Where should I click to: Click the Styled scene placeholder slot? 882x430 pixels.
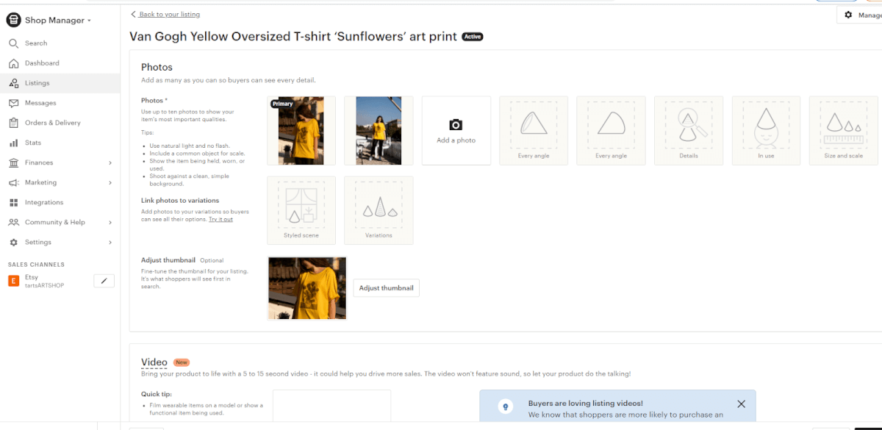click(301, 210)
